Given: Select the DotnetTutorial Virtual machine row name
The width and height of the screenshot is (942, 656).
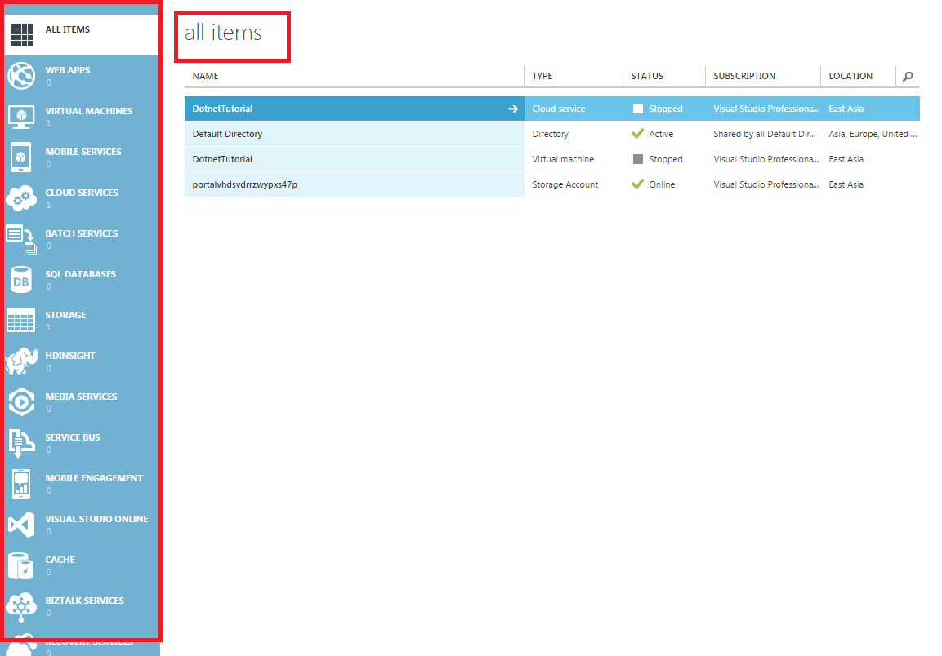Looking at the screenshot, I should click(222, 159).
